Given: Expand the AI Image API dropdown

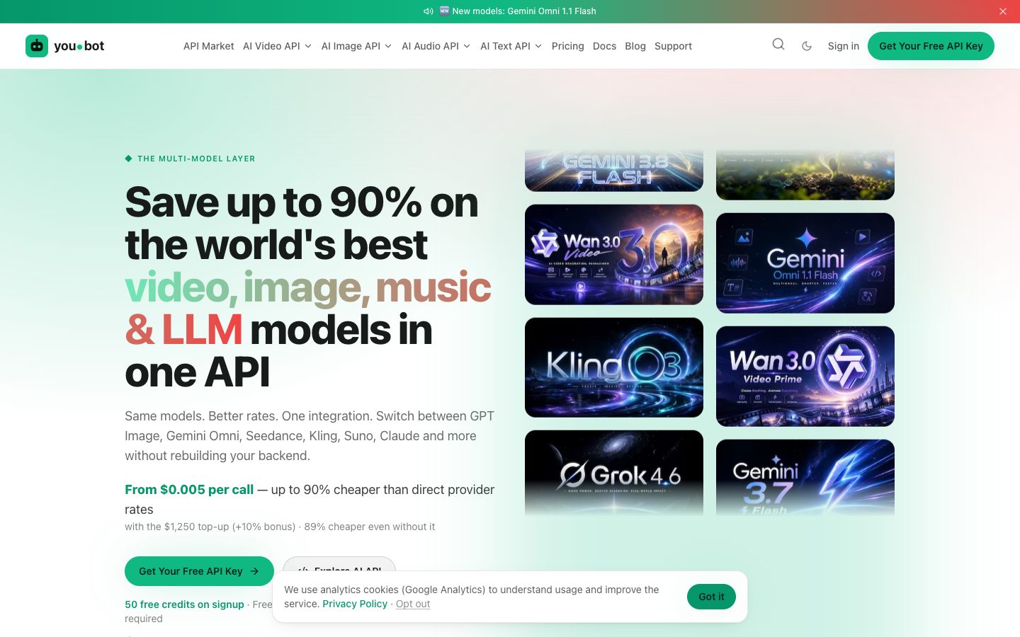Looking at the screenshot, I should pyautogui.click(x=356, y=46).
